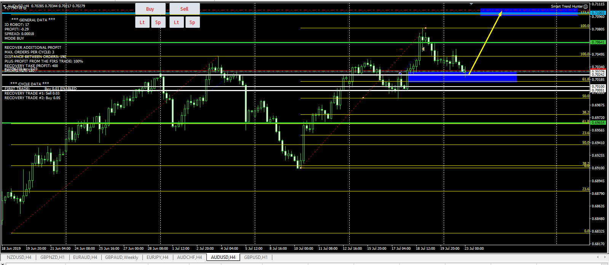609x265 pixels.
Task: Select the upper blue target rectangle
Action: (x=529, y=12)
